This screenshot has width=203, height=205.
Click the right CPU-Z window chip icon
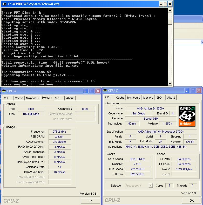(105, 91)
